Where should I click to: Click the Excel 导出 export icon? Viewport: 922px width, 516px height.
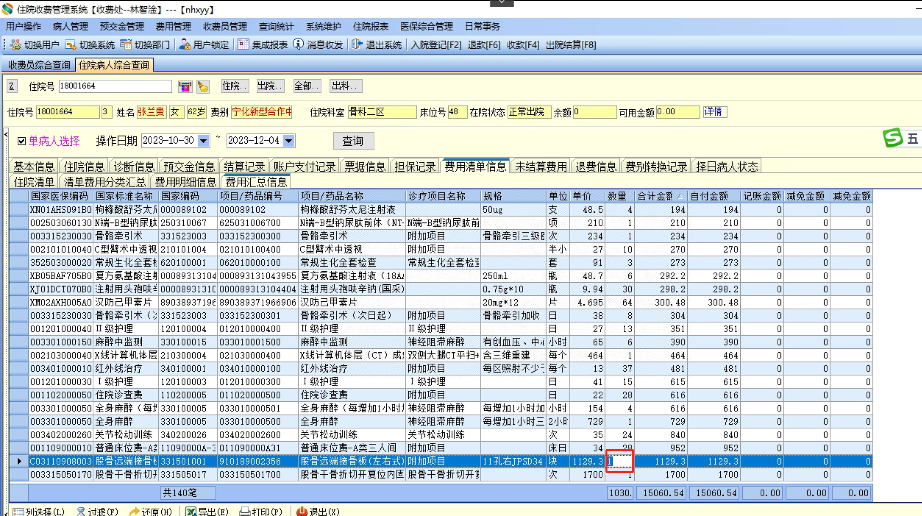[x=191, y=511]
